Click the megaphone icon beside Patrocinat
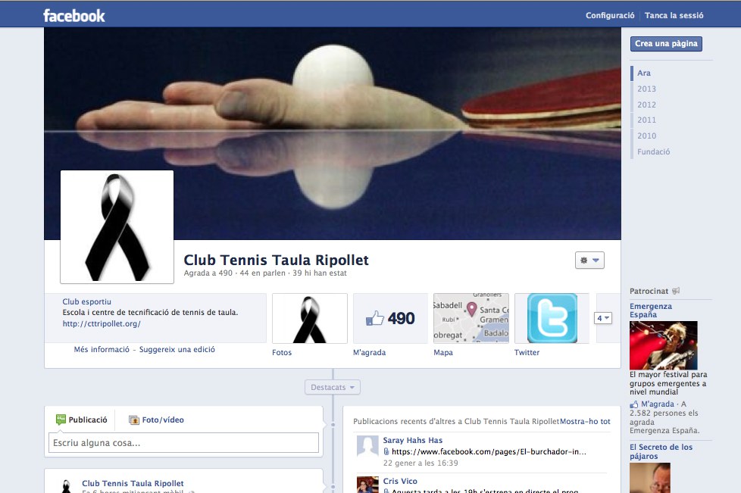 [x=676, y=291]
